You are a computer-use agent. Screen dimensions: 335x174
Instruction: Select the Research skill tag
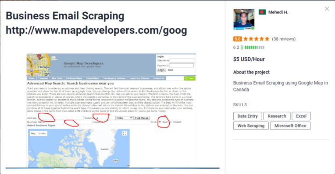(x=277, y=116)
